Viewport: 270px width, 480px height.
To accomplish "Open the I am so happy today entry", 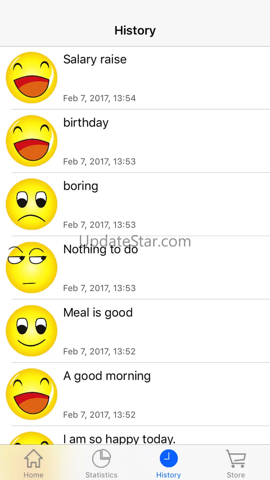I will [x=119, y=438].
